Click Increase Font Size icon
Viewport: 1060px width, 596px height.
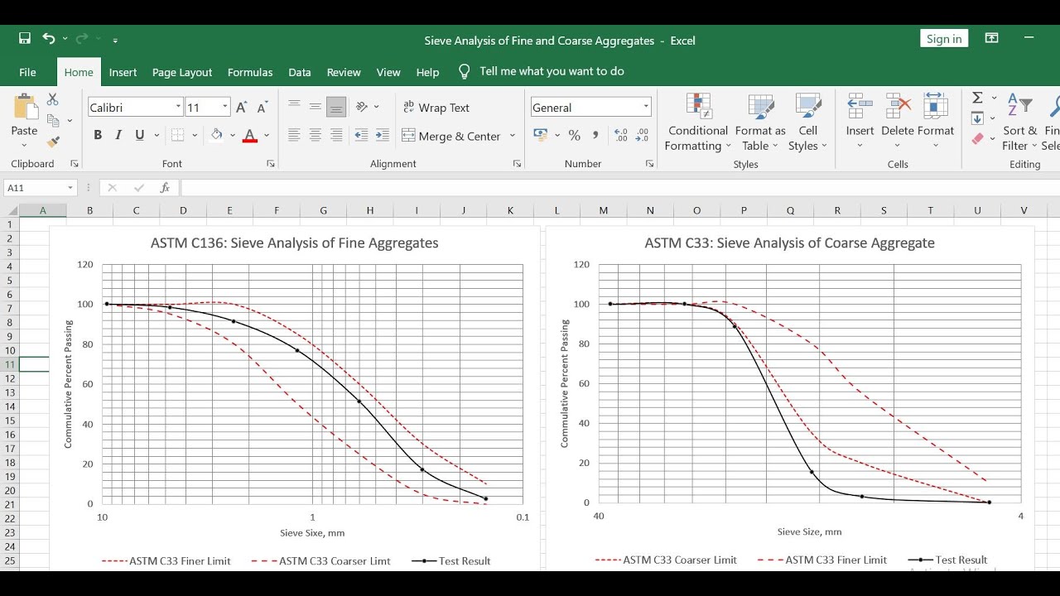click(x=241, y=108)
